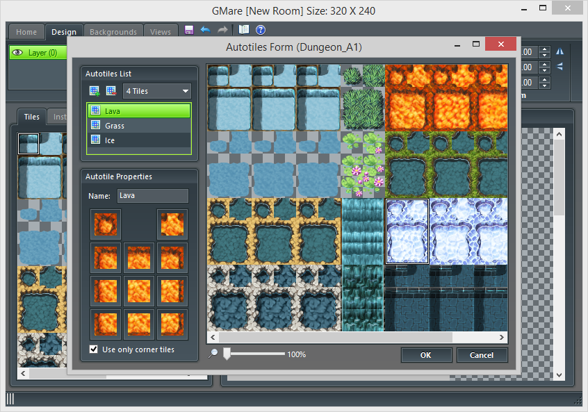Toggle visibility eye for Layer (0)

tap(17, 53)
